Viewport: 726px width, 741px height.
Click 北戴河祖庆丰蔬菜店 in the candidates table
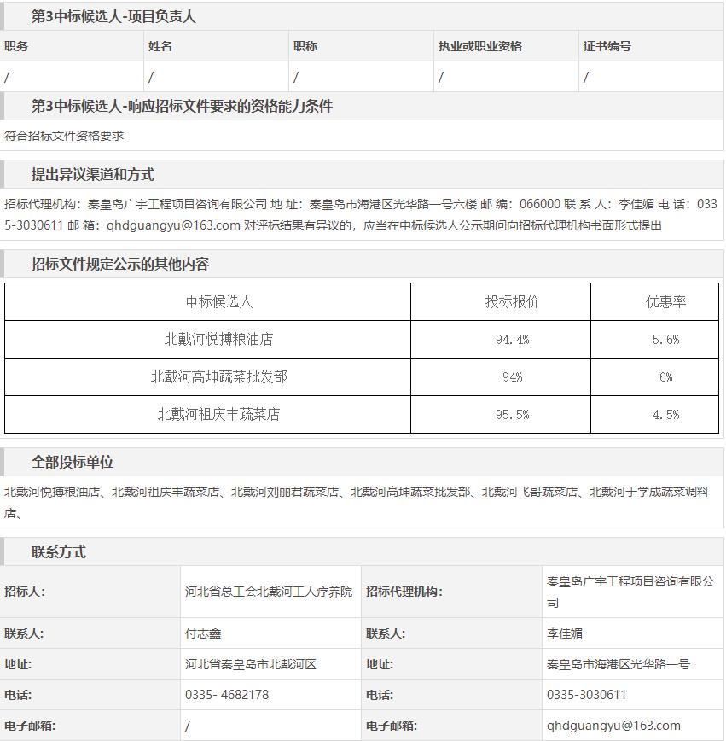point(219,414)
